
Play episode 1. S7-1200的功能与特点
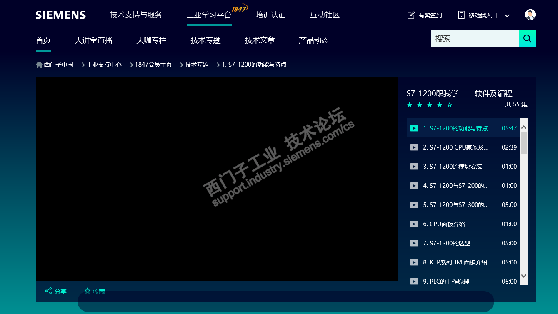pos(455,128)
